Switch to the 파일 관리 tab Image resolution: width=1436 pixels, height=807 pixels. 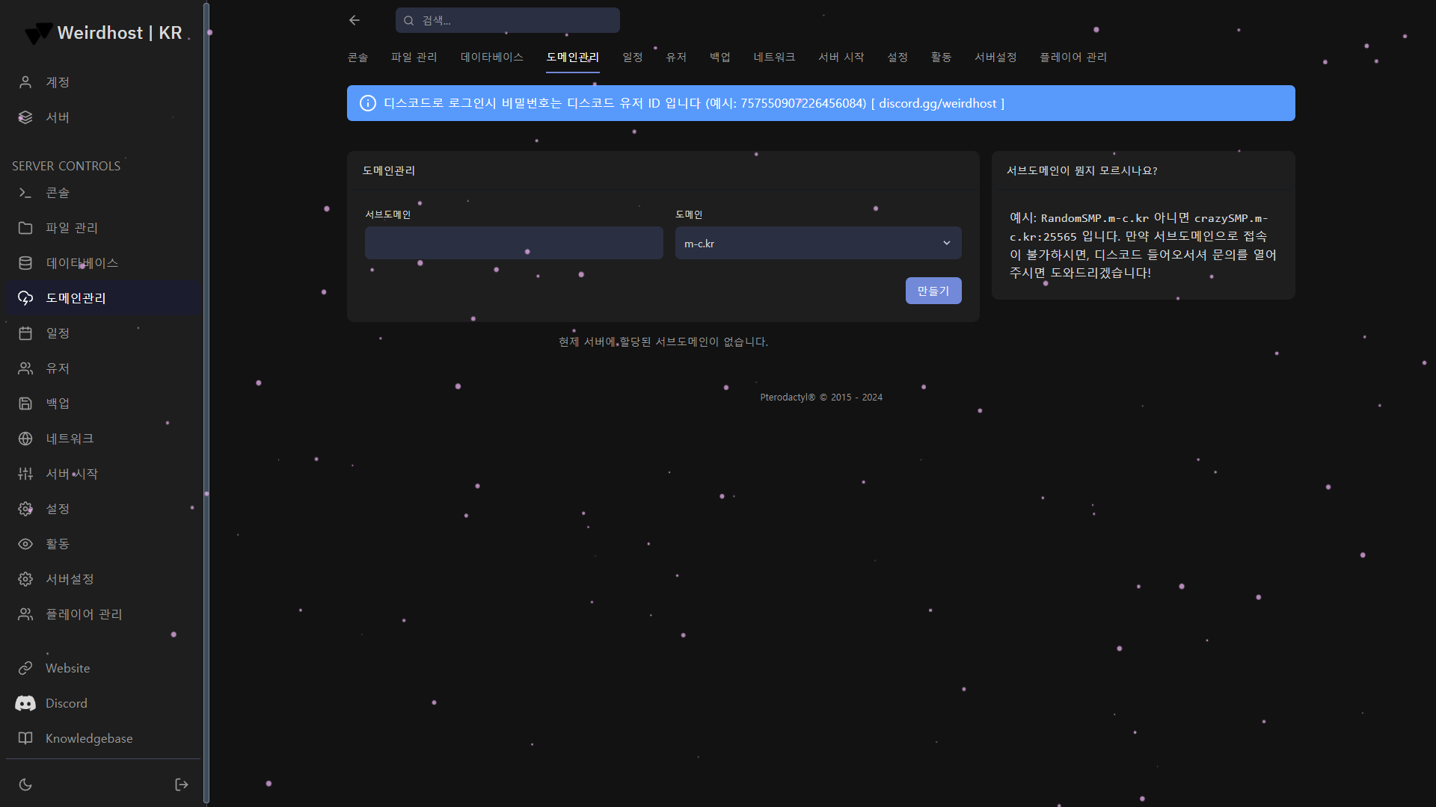(414, 57)
